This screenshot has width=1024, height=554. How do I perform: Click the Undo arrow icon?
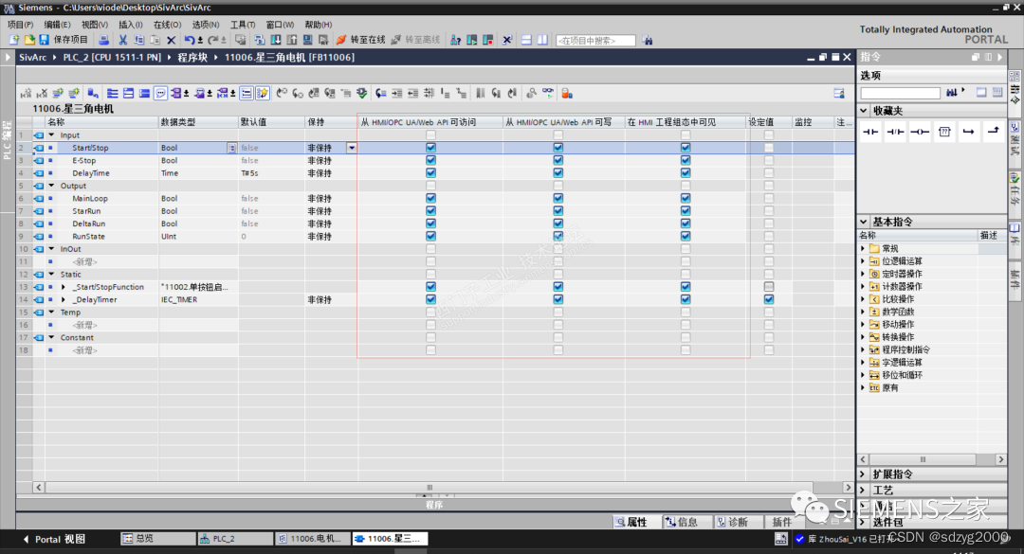click(189, 40)
